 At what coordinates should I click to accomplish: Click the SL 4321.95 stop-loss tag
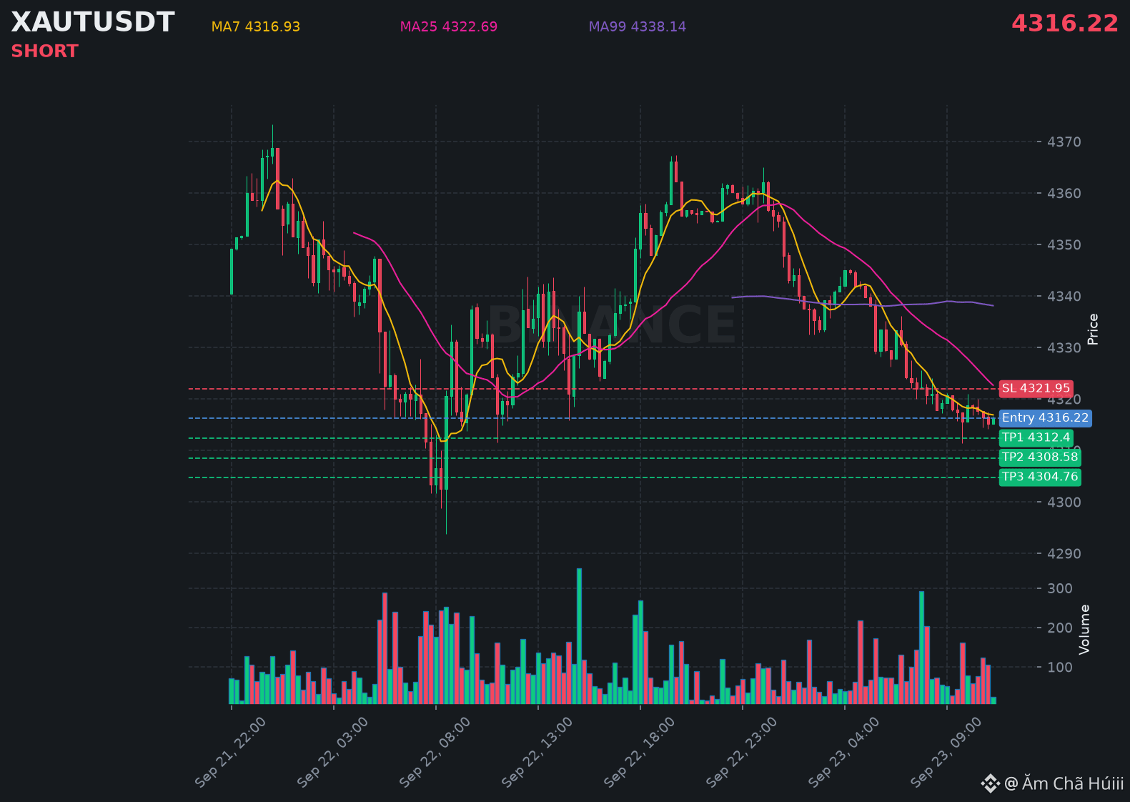pyautogui.click(x=1036, y=388)
